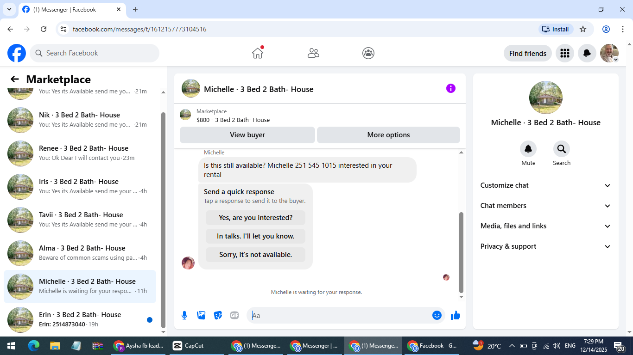Open Chrome profile icon
This screenshot has width=633, height=355.
pyautogui.click(x=606, y=29)
